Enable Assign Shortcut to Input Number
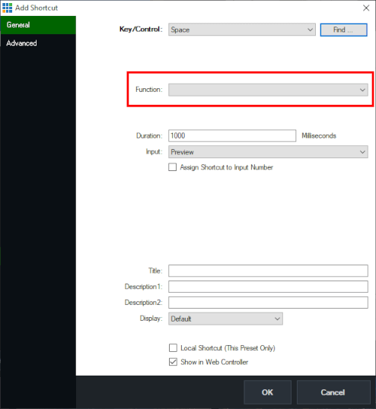Viewport: 376px width, 409px height. 172,167
